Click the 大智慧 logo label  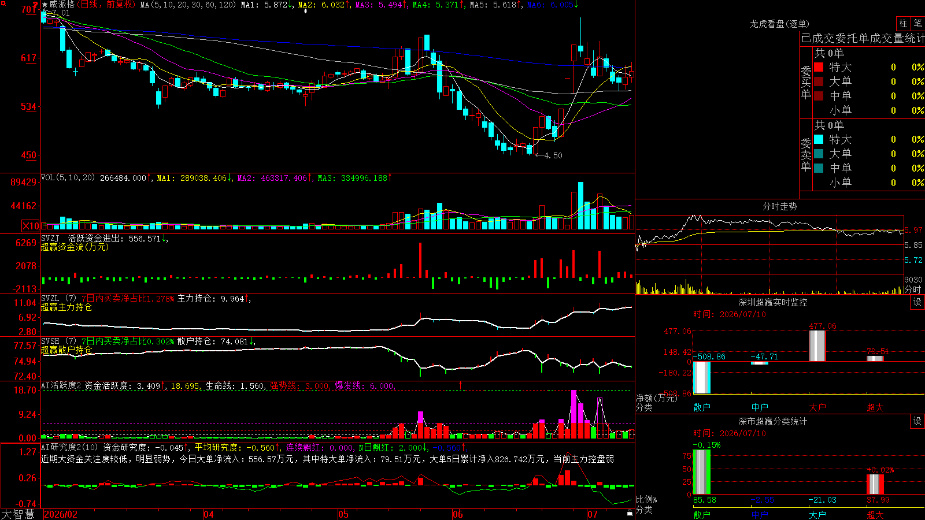[18, 514]
